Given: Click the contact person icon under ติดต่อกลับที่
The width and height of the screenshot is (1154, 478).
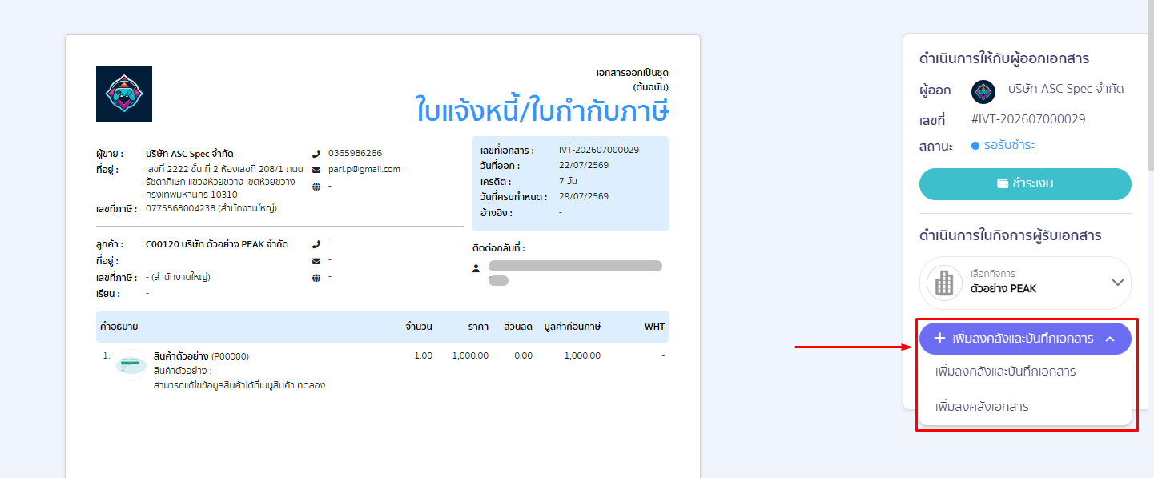Looking at the screenshot, I should 476,267.
